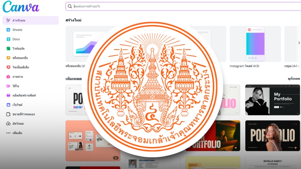Choose วิดีโอ menu label

point(16,86)
